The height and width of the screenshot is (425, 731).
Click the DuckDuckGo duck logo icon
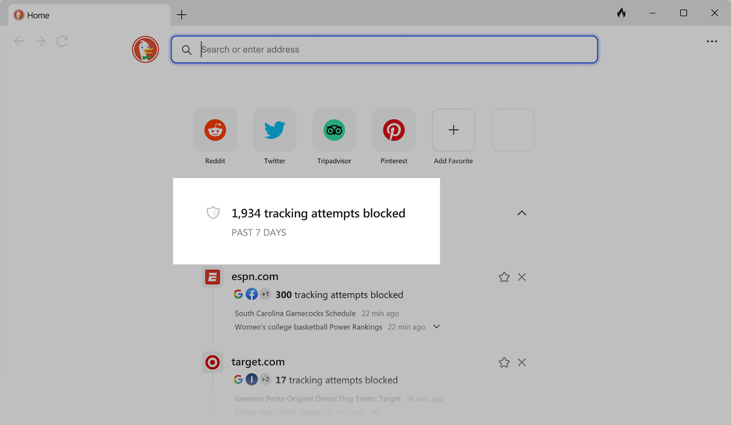point(146,49)
